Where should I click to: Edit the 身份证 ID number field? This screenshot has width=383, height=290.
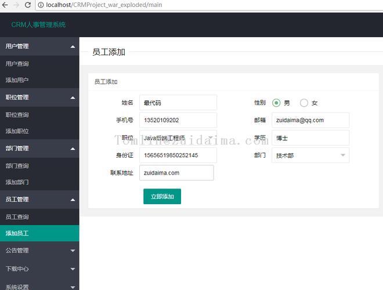(x=178, y=155)
